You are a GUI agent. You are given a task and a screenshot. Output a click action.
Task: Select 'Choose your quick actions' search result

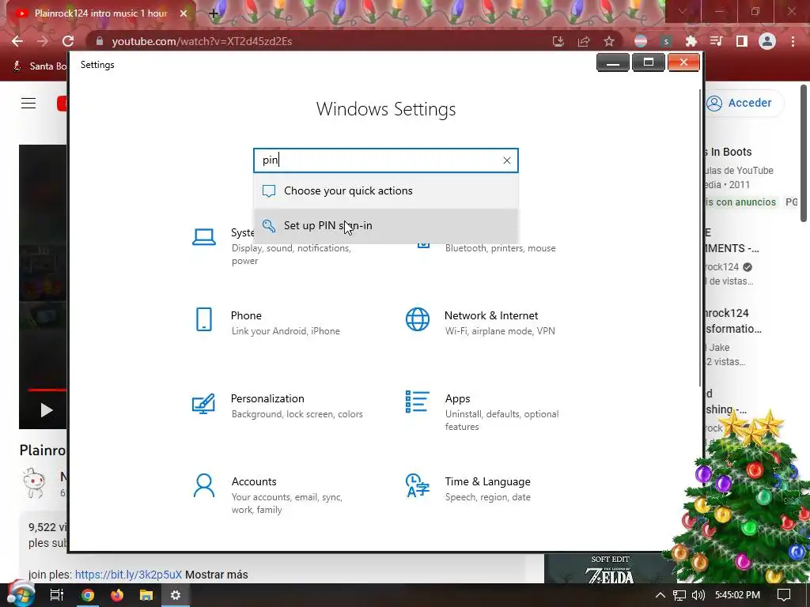tap(386, 191)
